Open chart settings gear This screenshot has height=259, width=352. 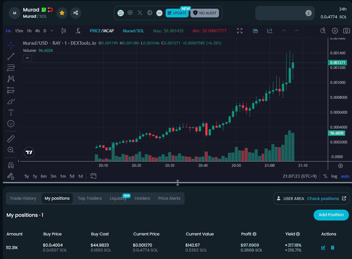(x=335, y=31)
